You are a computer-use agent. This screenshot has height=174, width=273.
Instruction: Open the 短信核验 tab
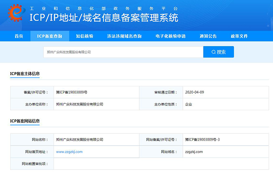click(x=84, y=36)
